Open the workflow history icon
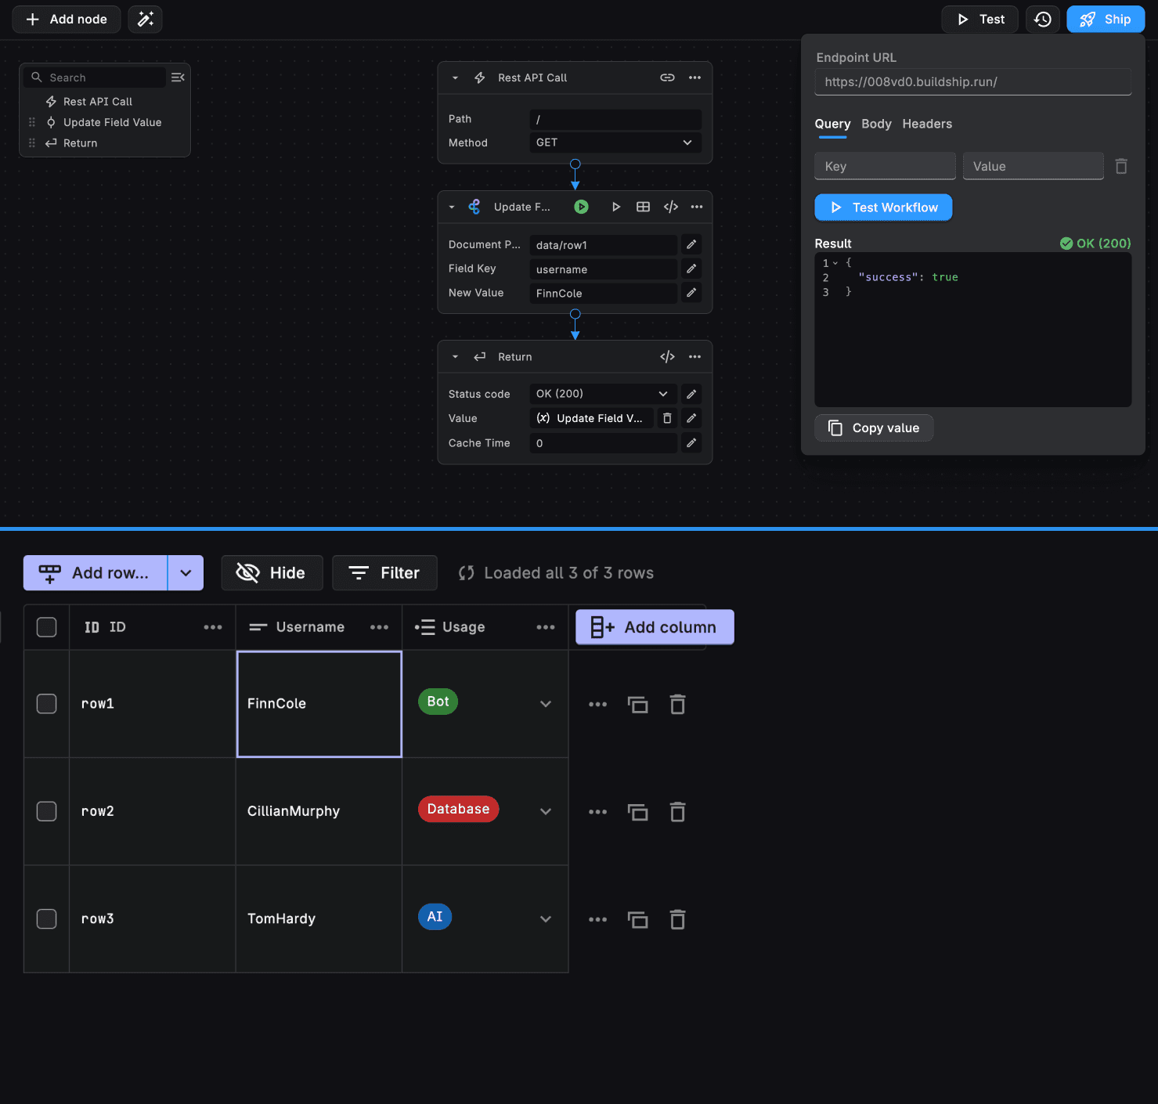 tap(1042, 20)
